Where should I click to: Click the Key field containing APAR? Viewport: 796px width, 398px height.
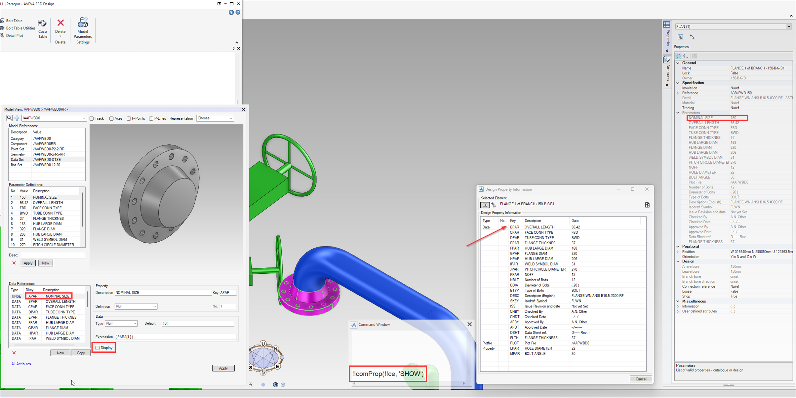pyautogui.click(x=228, y=293)
